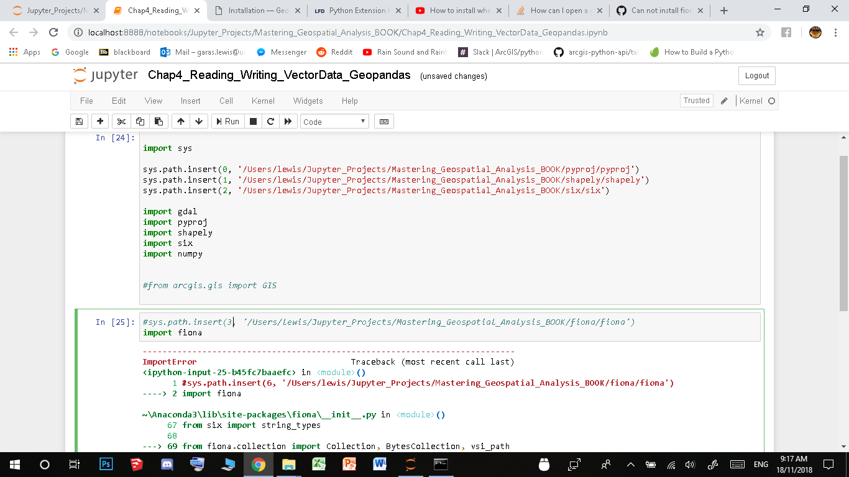Image resolution: width=849 pixels, height=477 pixels.
Task: Cut the selected cells
Action: point(121,121)
